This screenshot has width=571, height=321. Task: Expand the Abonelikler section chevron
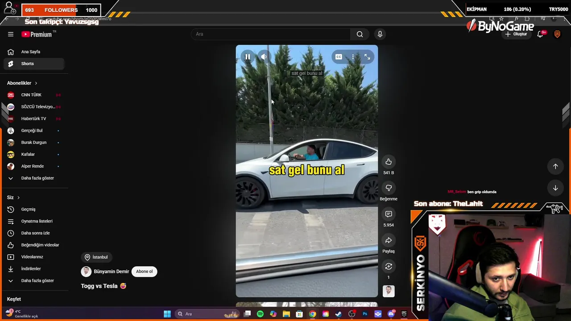[x=36, y=83]
